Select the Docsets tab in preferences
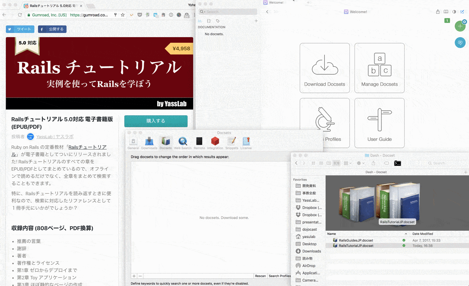Viewport: 469px width, 286px height. click(166, 143)
